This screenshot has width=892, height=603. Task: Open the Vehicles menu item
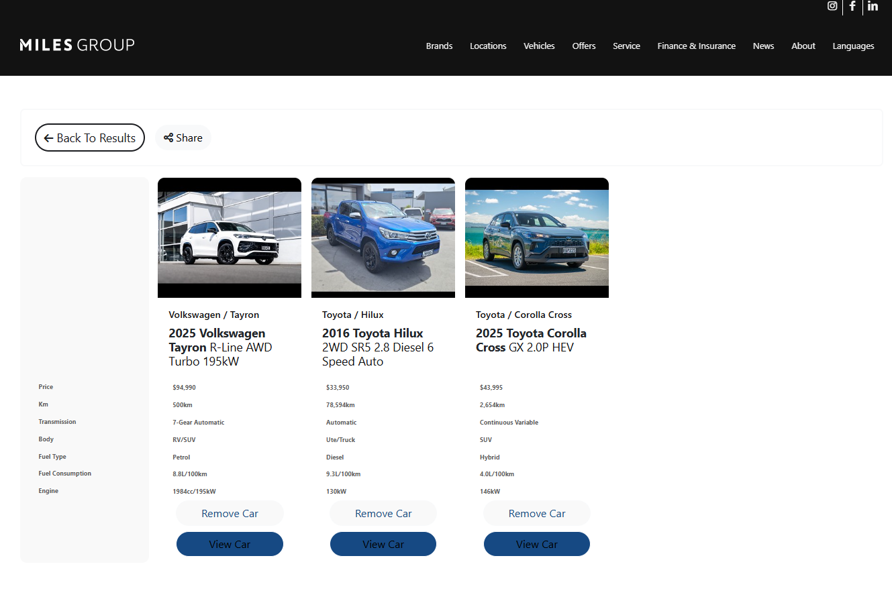539,46
